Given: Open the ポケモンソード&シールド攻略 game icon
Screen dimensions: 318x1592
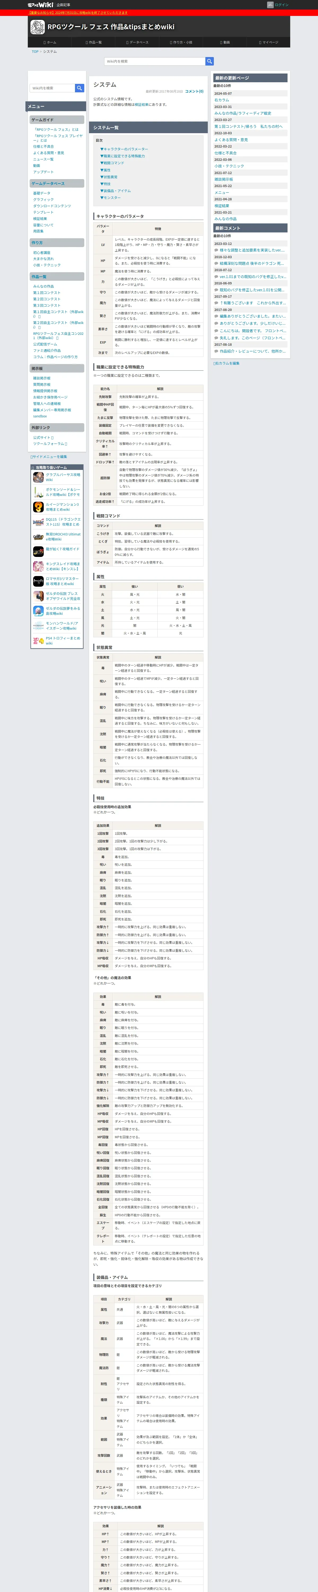Looking at the screenshot, I should point(38,492).
